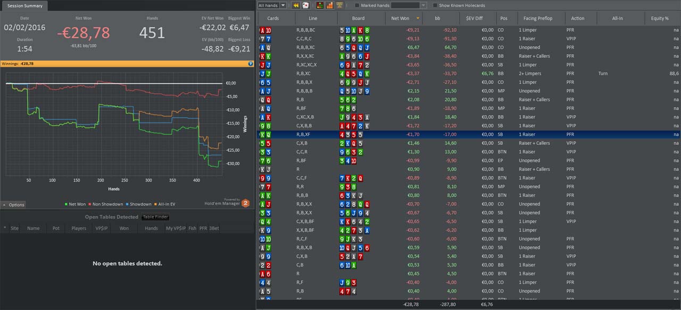Open the orange bar chart icon
681x310 pixels.
330,5
